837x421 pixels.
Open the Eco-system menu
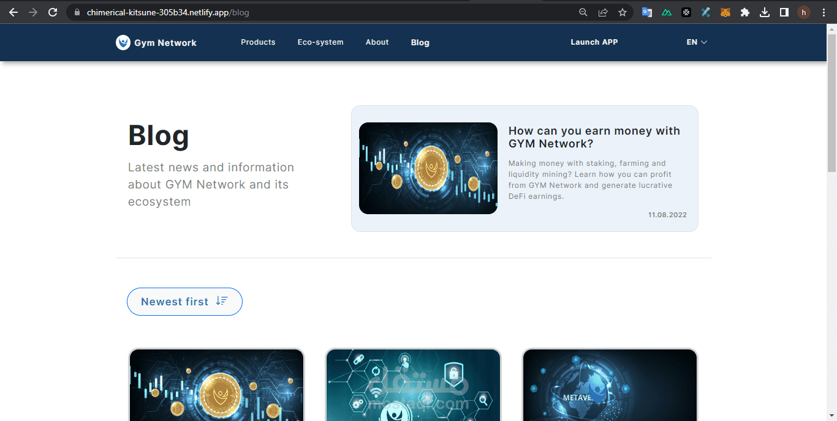(x=320, y=42)
